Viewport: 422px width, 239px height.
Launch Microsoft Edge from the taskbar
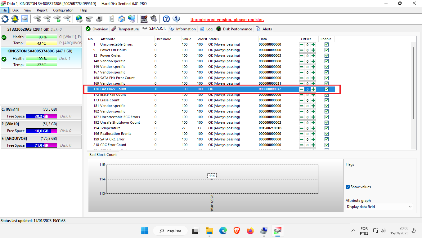pos(223,231)
